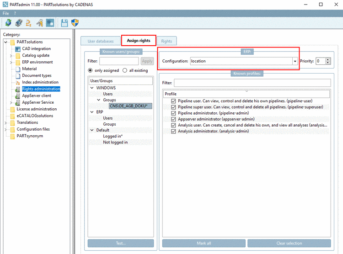Screen dimensions: 343x254
Task: Select 'Logged in*' under Default
Action: tap(113, 136)
